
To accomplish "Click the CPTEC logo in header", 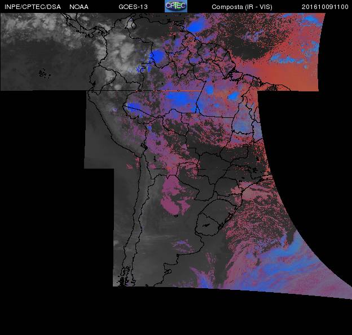I will pyautogui.click(x=176, y=6).
